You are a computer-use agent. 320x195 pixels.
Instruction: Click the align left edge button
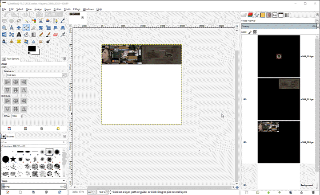pyautogui.click(x=8, y=82)
